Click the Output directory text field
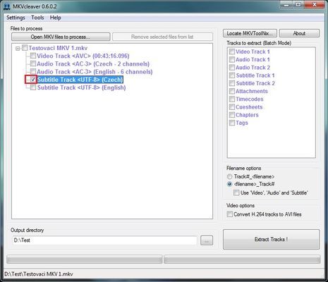 point(104,240)
